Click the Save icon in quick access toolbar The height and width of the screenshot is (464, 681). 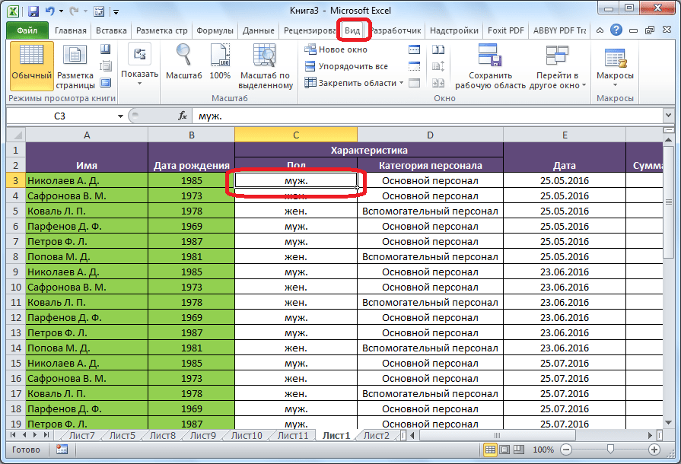coord(33,11)
